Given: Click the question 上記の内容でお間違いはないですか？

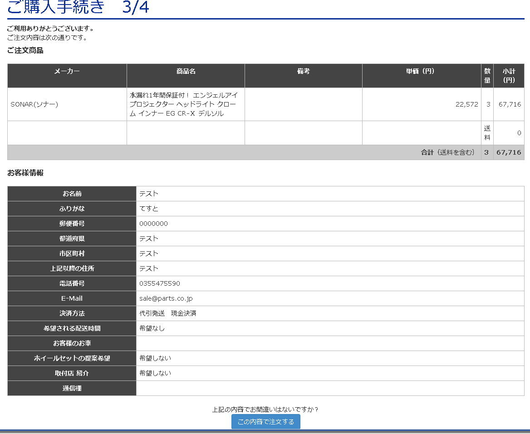Looking at the screenshot, I should point(265,410).
